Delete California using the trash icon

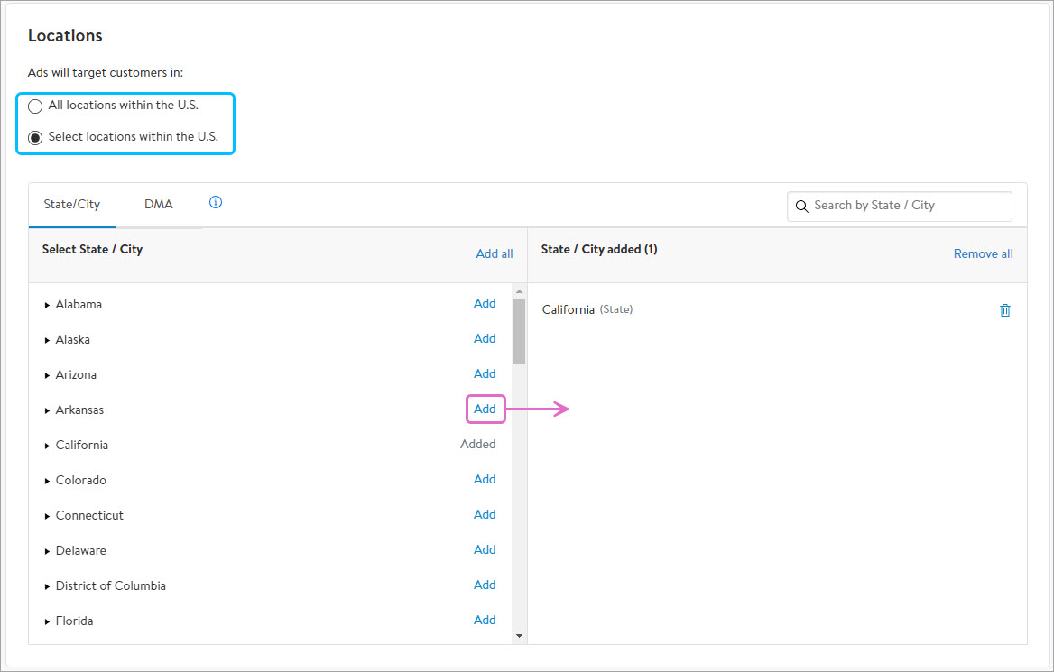[1005, 310]
